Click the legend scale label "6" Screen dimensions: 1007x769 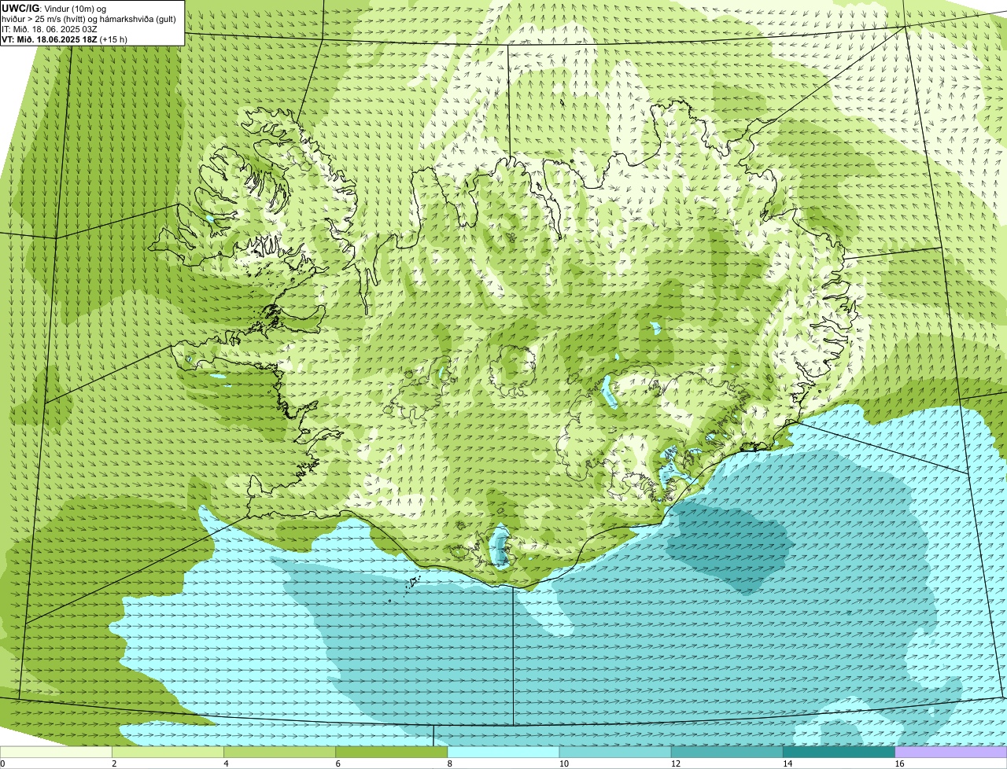(338, 763)
